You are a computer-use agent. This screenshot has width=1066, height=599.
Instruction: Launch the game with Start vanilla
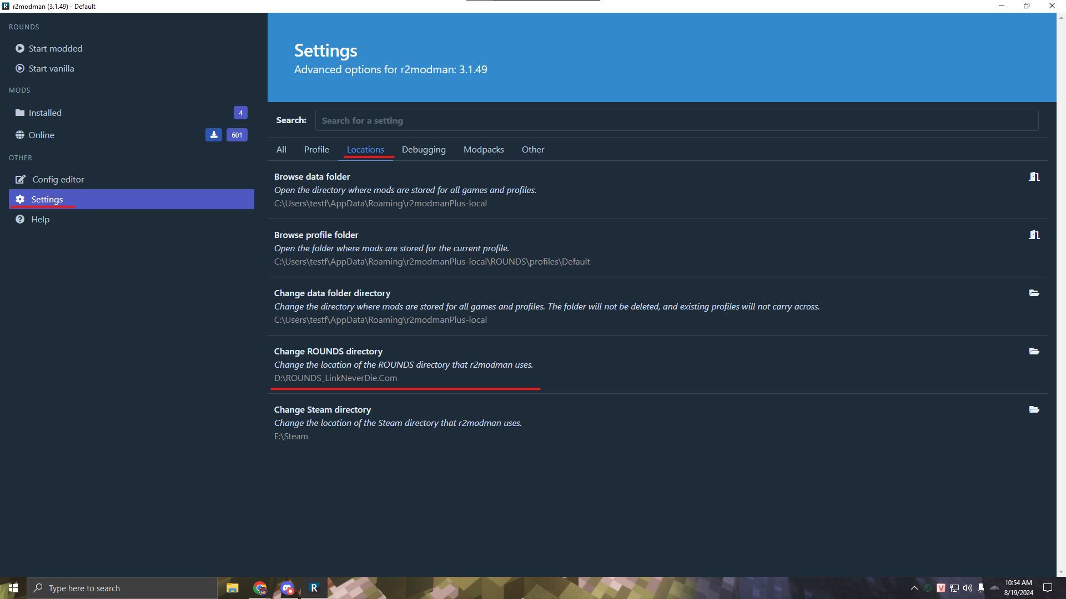tap(51, 69)
